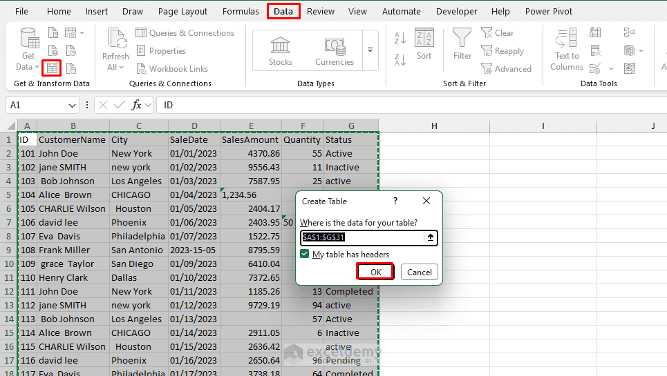Click the From Web icon
This screenshot has height=376, width=667.
(53, 50)
